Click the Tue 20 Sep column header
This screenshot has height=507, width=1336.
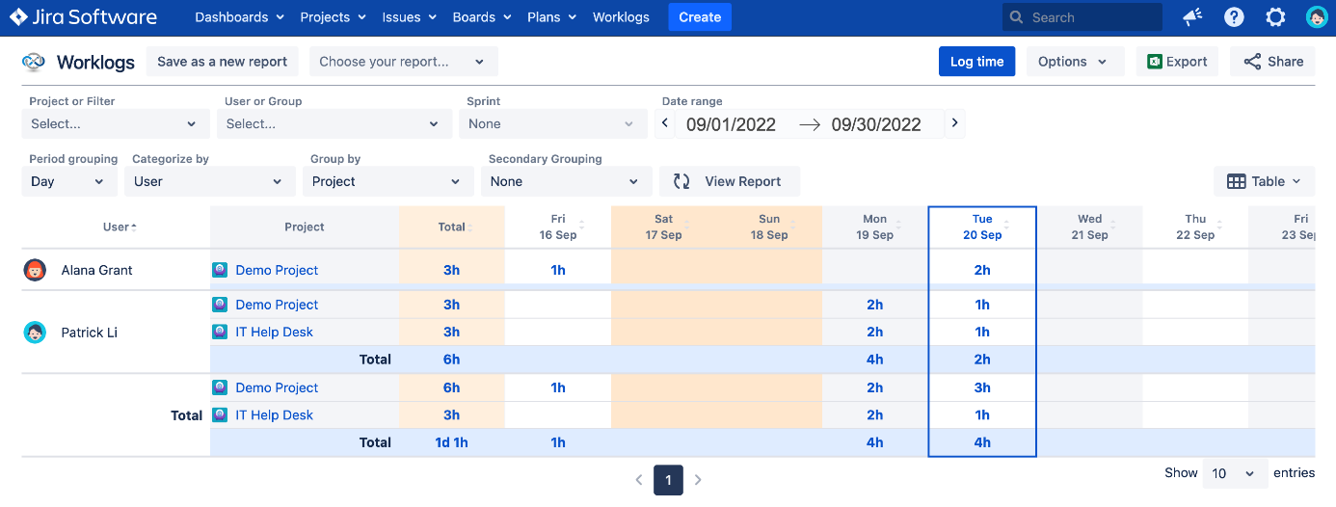pos(982,227)
